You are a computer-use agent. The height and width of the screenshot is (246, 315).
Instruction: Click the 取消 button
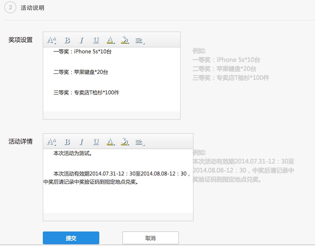150,238
